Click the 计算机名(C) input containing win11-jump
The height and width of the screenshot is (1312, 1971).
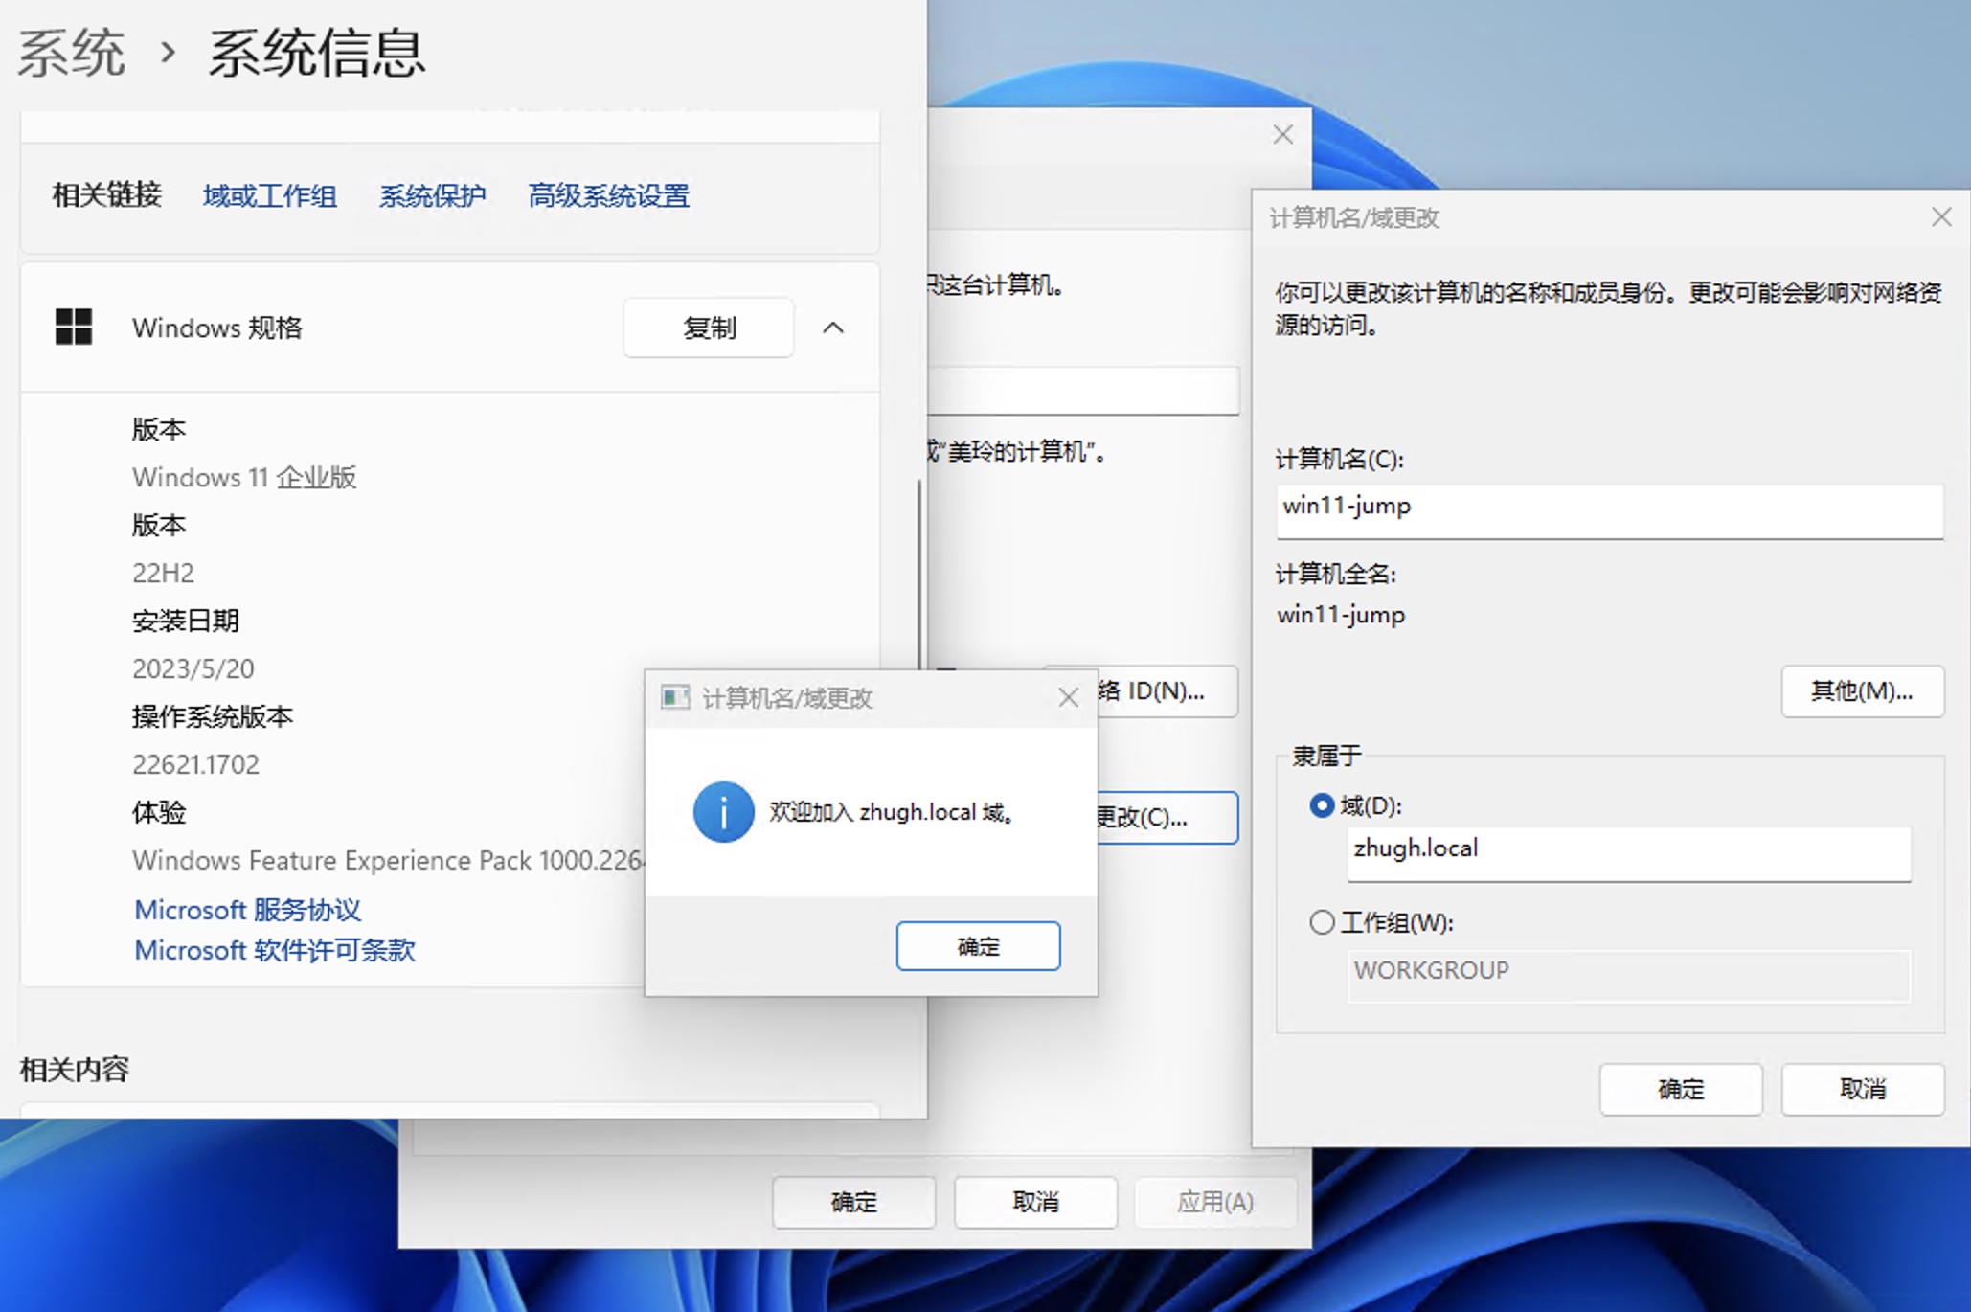[1610, 510]
